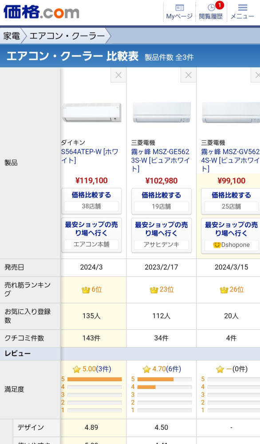This screenshot has height=444, width=260.
Task: Click design score 4.50
Action: (162, 427)
